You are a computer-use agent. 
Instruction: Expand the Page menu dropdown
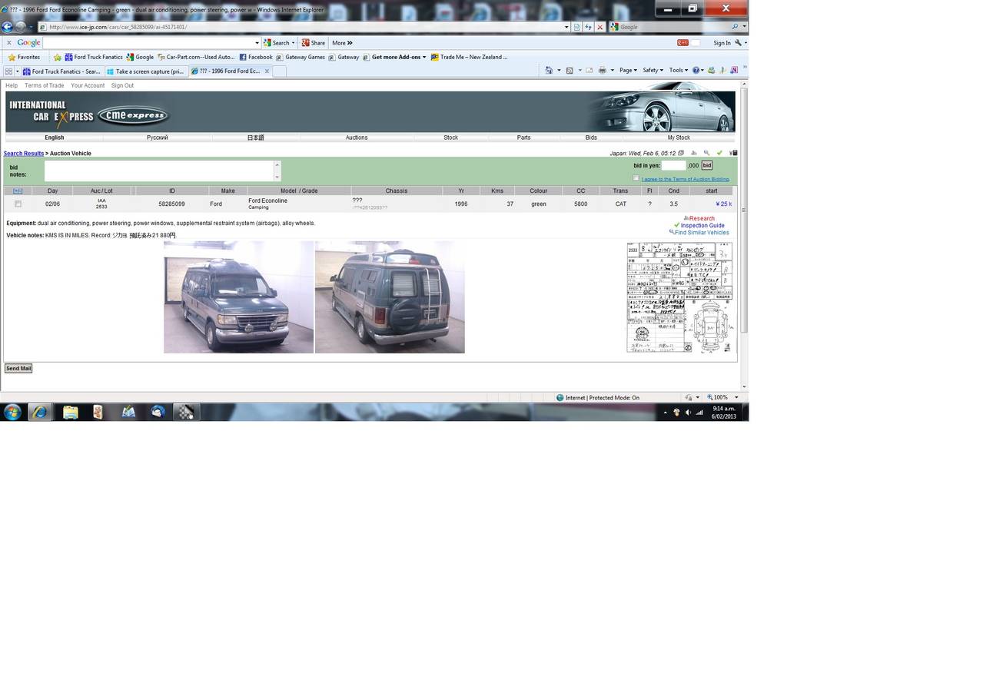(x=628, y=70)
